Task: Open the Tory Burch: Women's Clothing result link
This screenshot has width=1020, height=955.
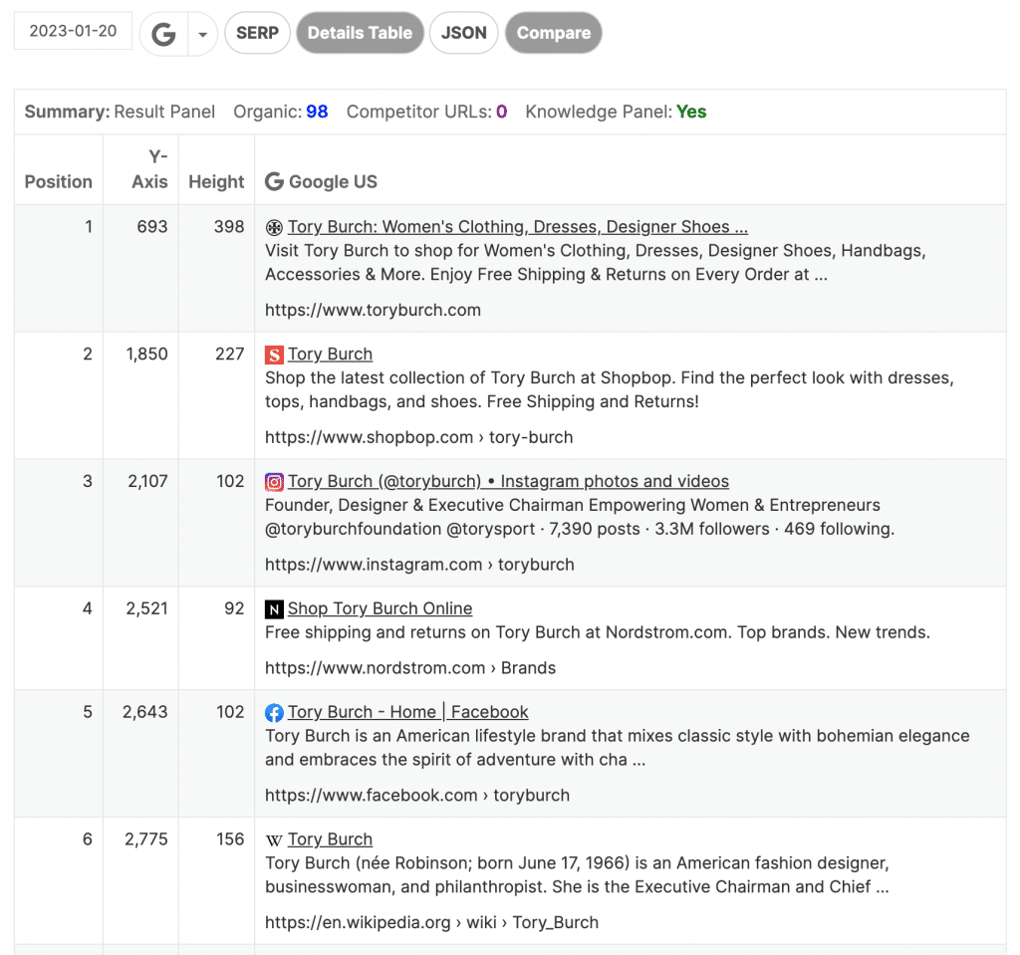Action: [518, 226]
